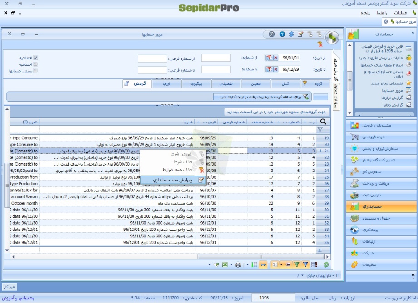Open 'پشتیبانی و آموزش' link in status bar
The image size is (418, 303).
(x=18, y=298)
